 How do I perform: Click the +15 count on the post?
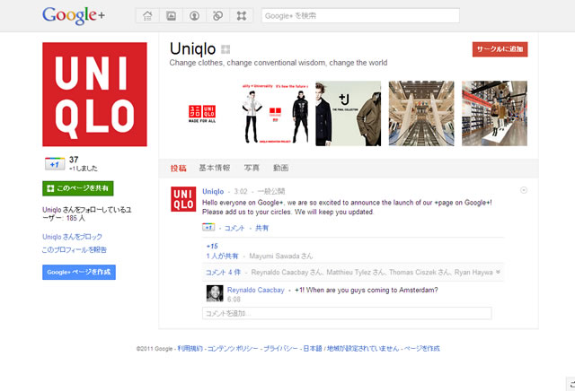click(212, 247)
